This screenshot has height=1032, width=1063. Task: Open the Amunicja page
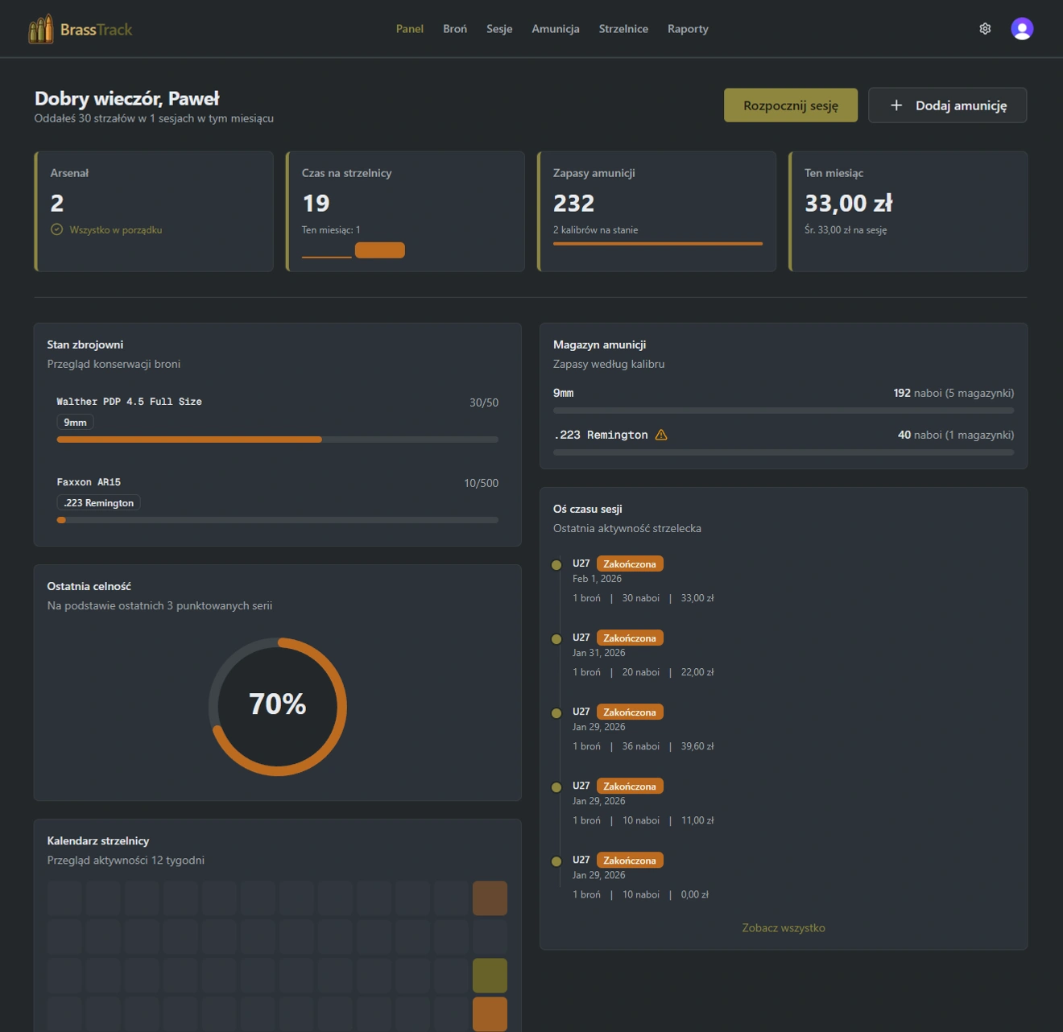555,28
